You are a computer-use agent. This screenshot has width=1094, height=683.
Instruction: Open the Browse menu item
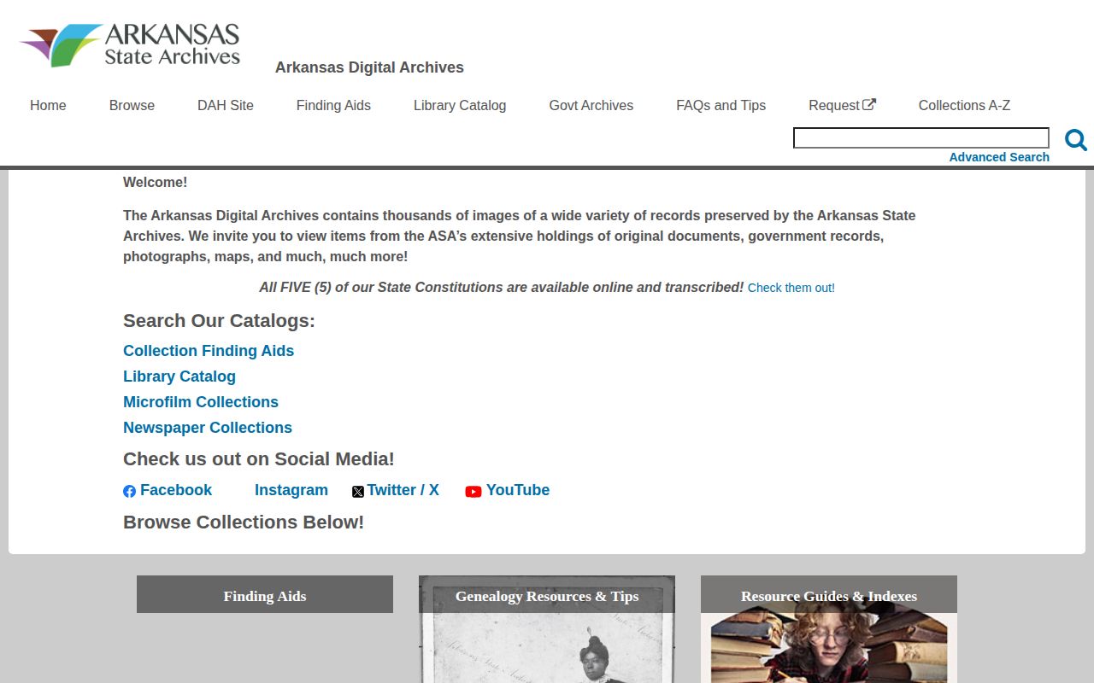132,105
